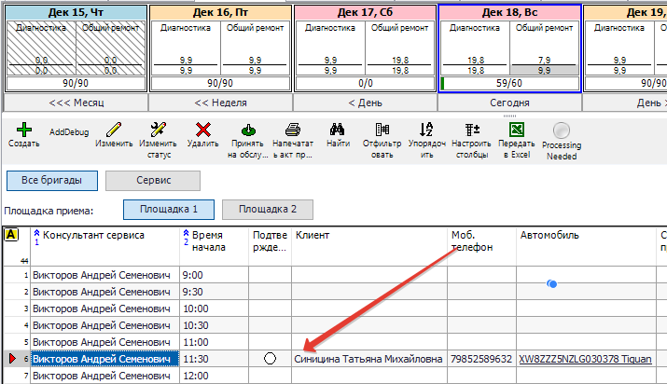This screenshot has width=667, height=384.
Task: Click the pencil Изменить icon
Action: [113, 130]
